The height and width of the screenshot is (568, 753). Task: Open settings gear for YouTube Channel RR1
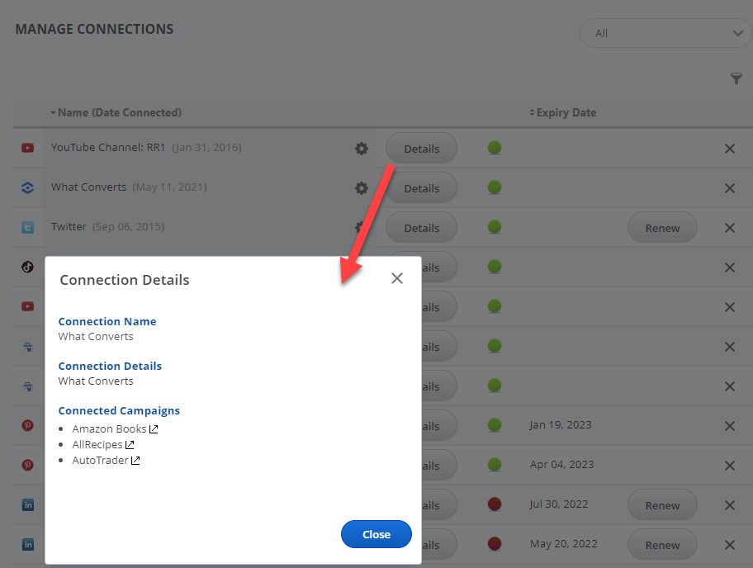tap(362, 149)
